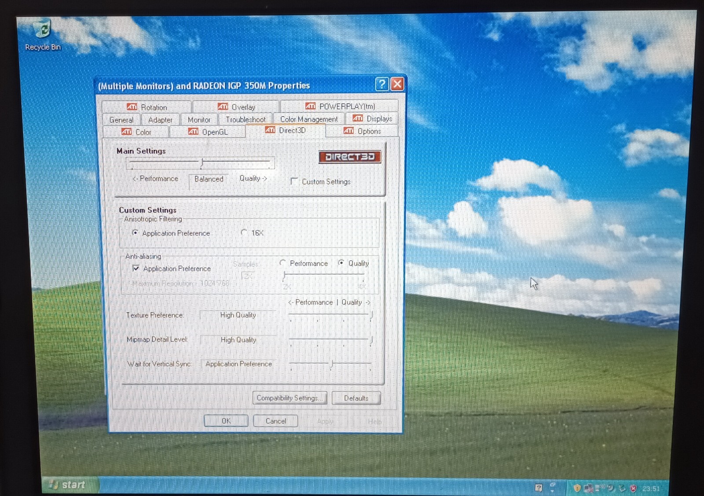Select Anisotropic Filtering Application Preference radio
704x496 pixels.
(135, 233)
